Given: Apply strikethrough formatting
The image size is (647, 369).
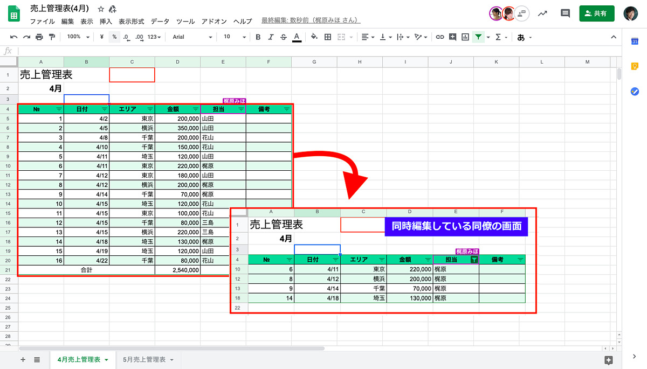Looking at the screenshot, I should click(x=284, y=37).
